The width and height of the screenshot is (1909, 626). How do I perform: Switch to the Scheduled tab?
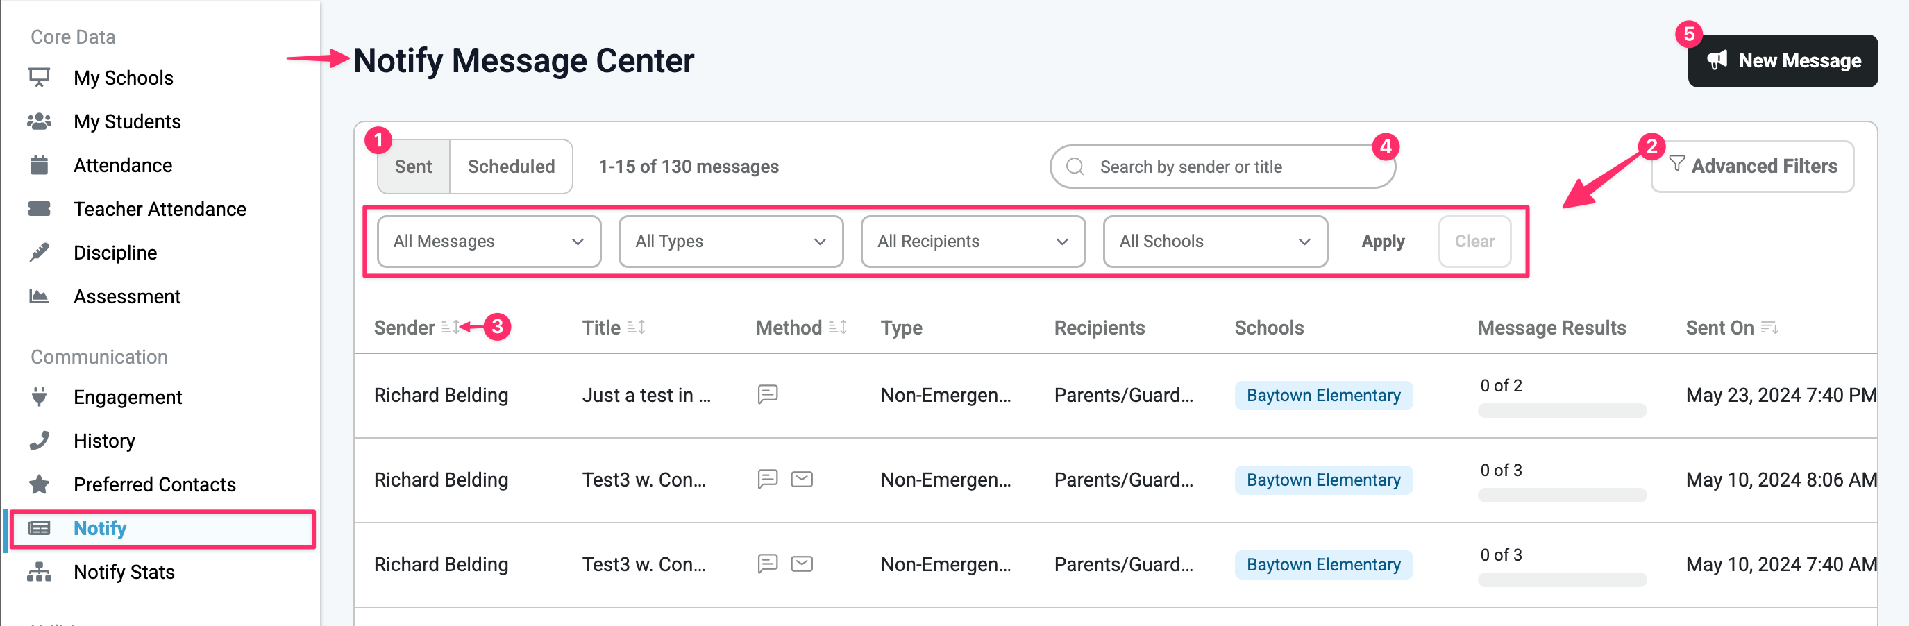click(x=512, y=167)
